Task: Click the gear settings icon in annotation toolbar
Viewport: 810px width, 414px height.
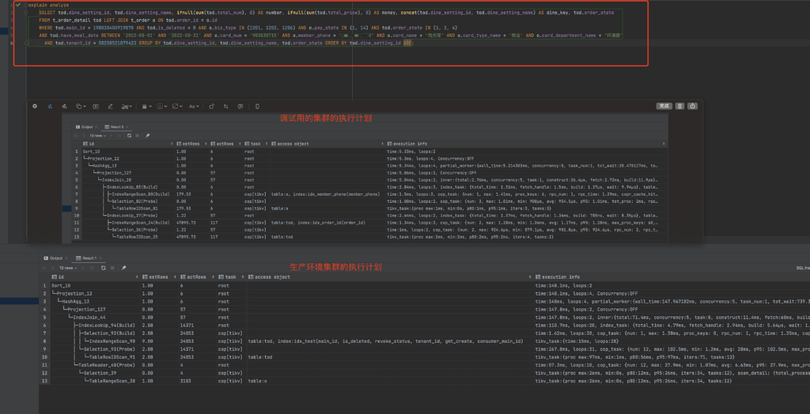Action: [34, 106]
